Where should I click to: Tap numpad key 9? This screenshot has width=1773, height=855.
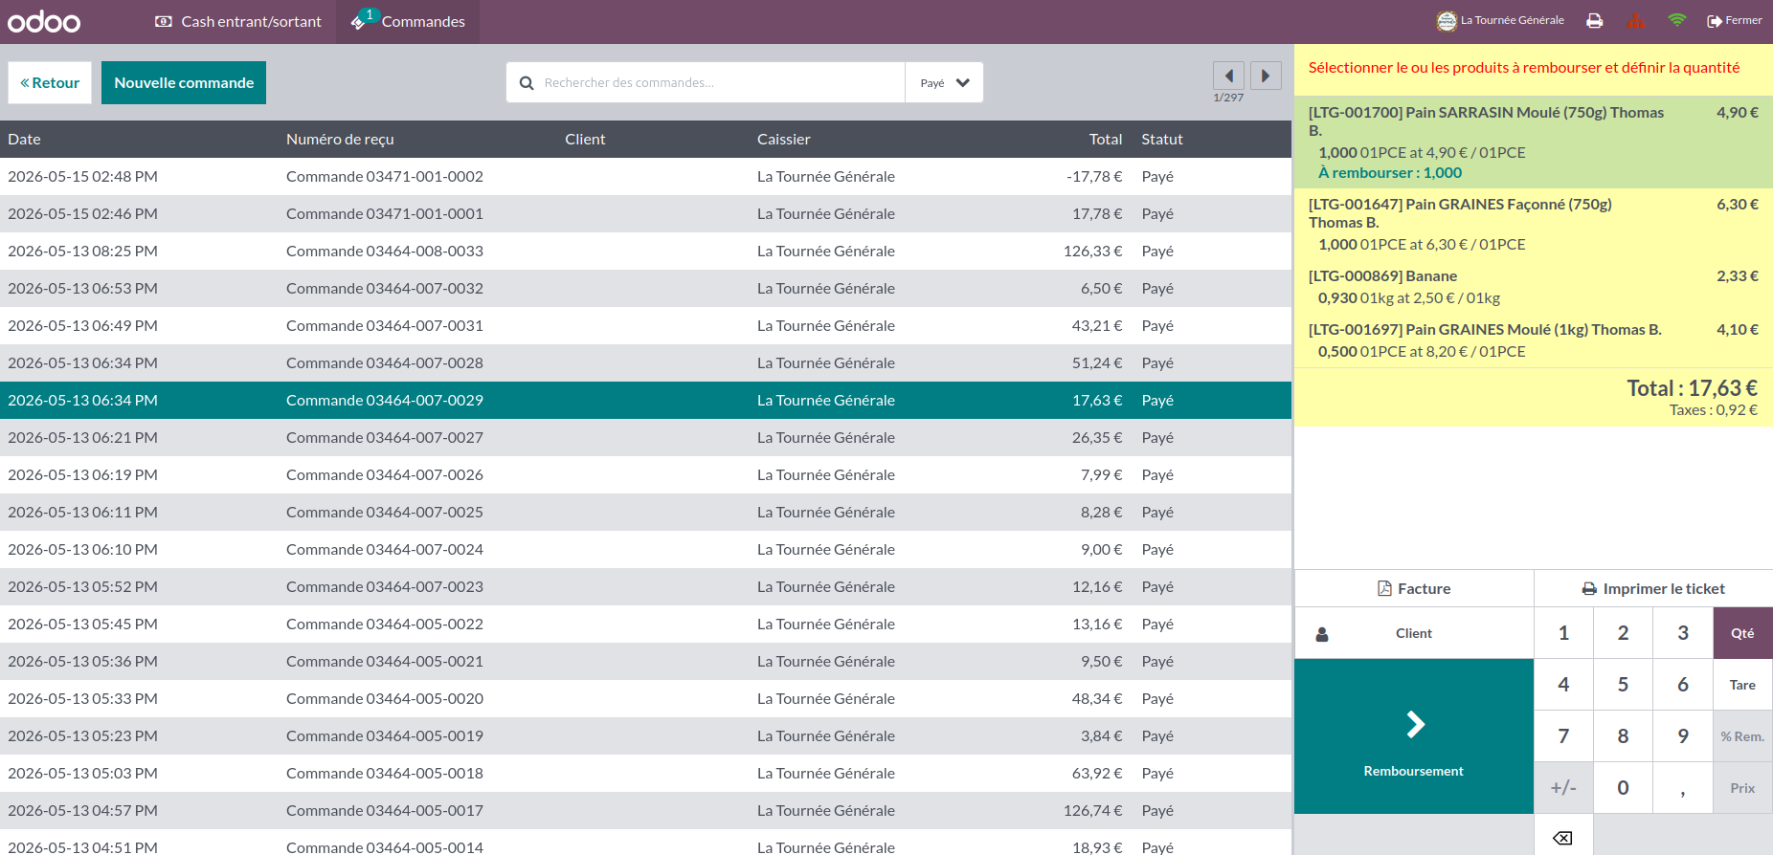click(1683, 736)
